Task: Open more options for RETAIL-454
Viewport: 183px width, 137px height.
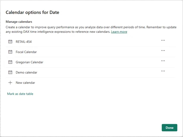Action: [163, 40]
